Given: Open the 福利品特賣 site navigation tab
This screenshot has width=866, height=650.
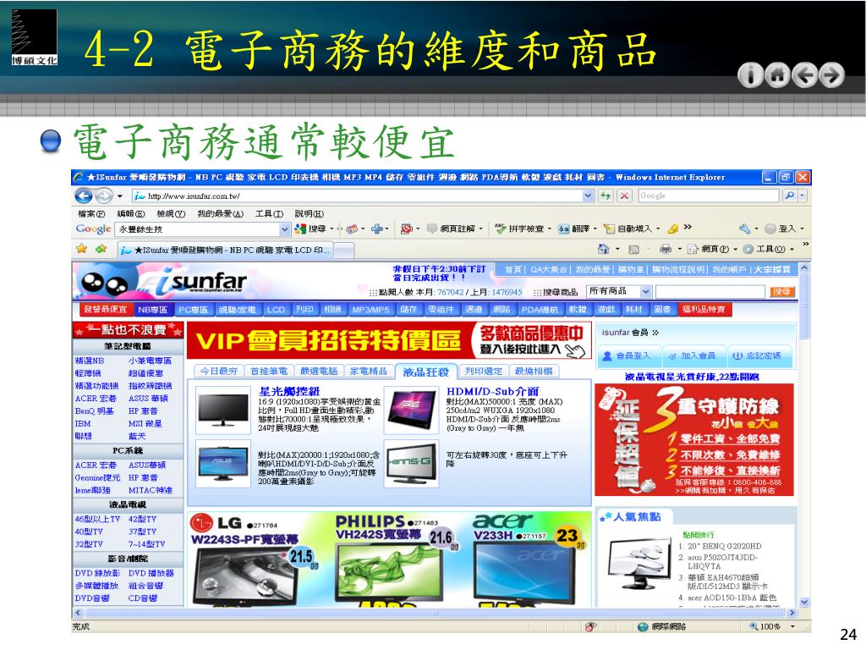Looking at the screenshot, I should pyautogui.click(x=704, y=310).
